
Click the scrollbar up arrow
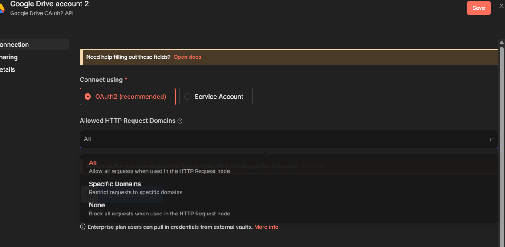tap(501, 43)
